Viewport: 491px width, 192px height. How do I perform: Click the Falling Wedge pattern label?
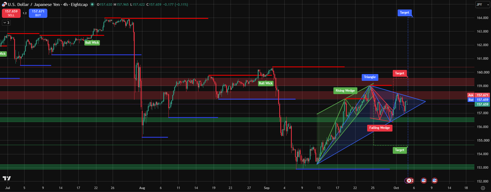coord(380,128)
